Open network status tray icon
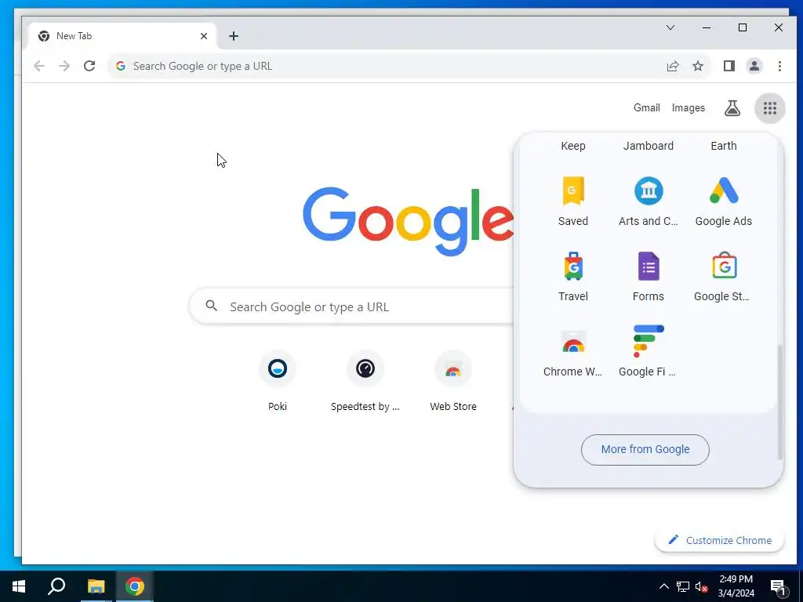This screenshot has height=602, width=803. pos(683,586)
